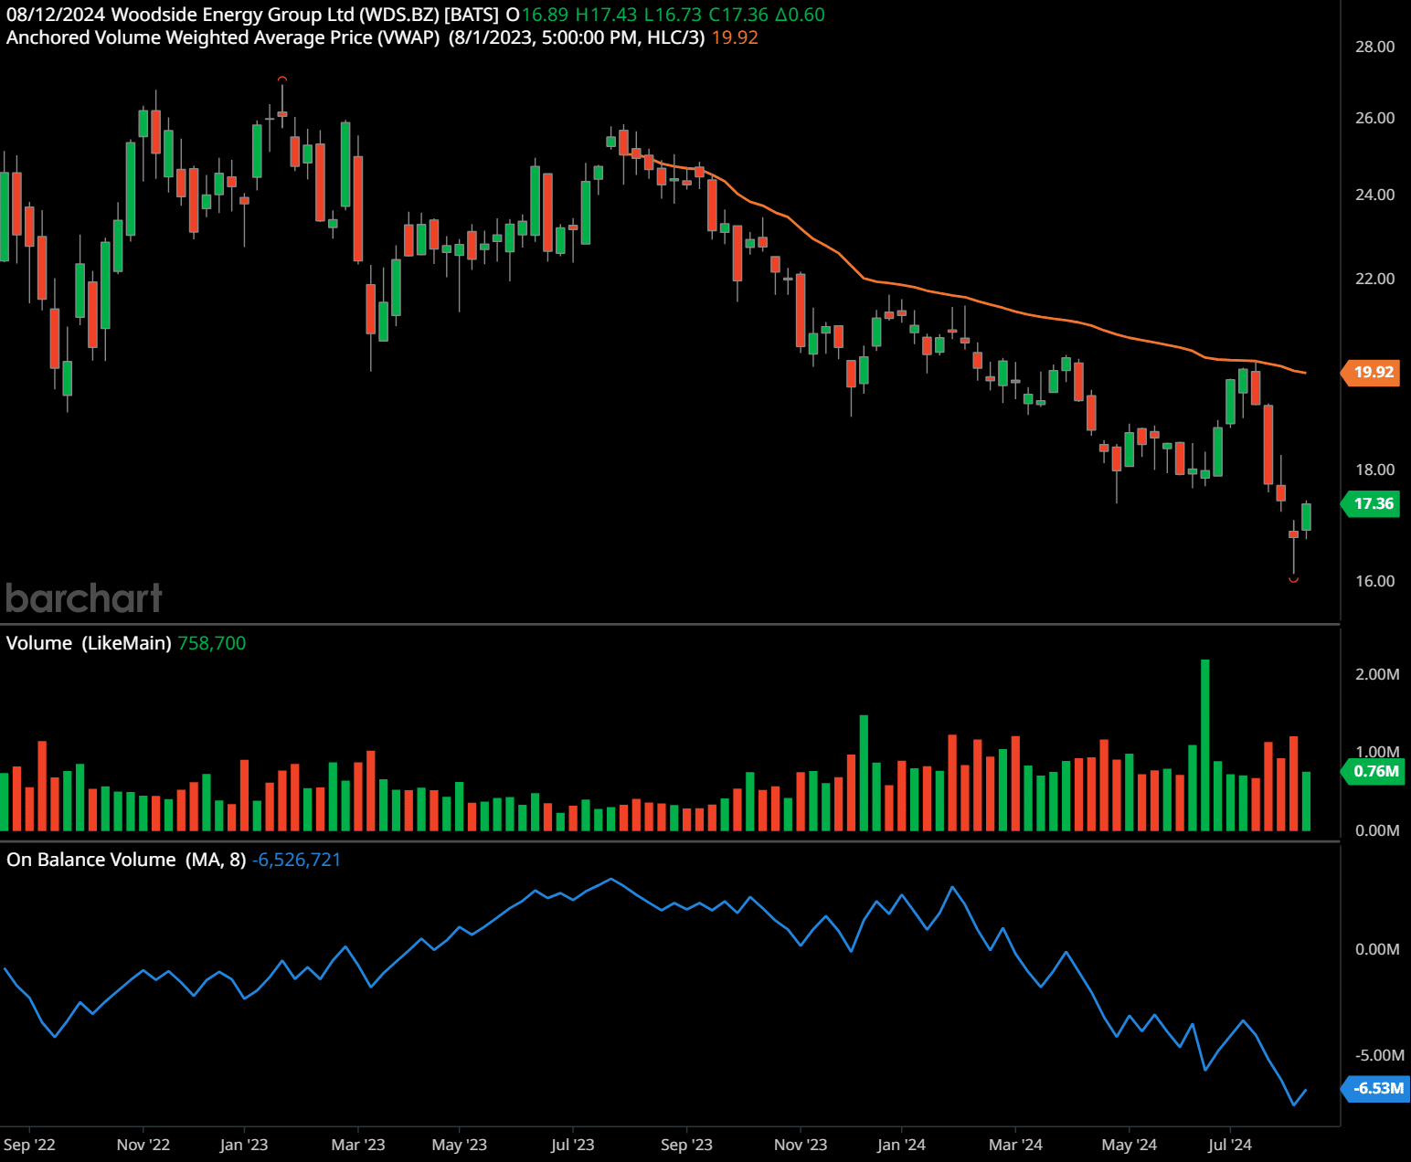Click the orange 19.92 value in VWAP header line

click(735, 37)
